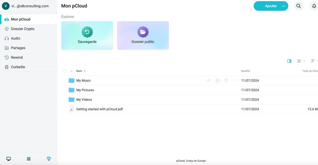Open the apps grid icon

[29, 159]
